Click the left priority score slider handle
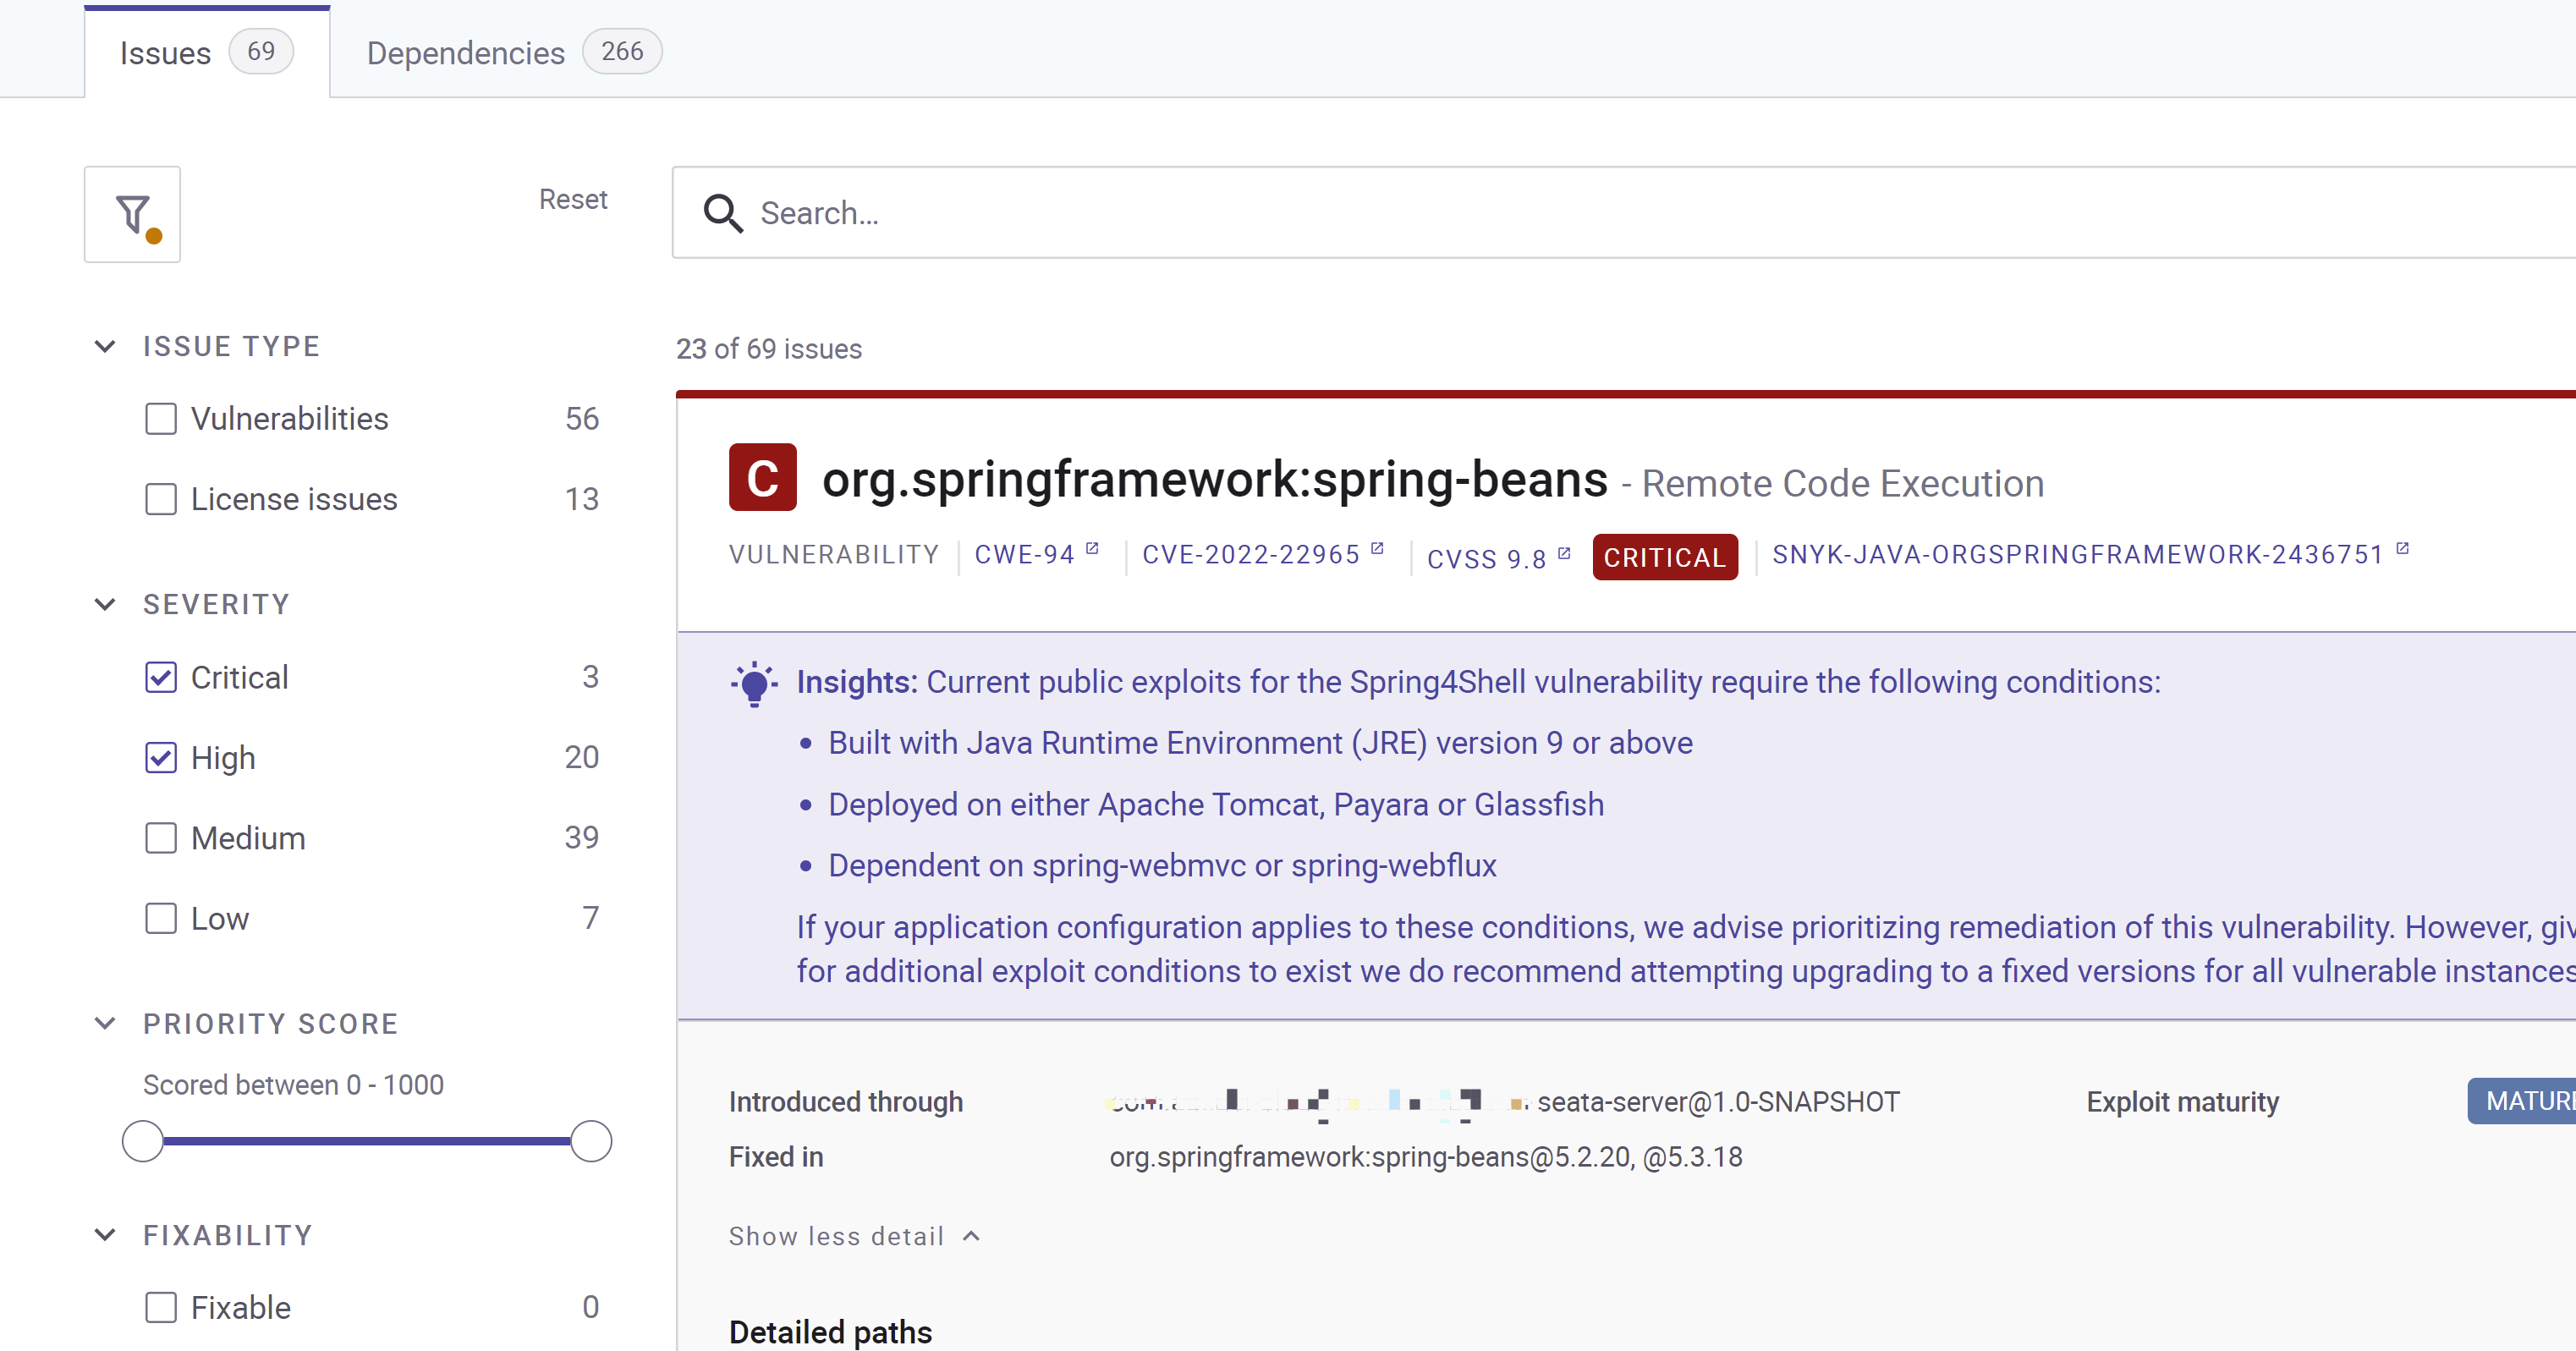The image size is (2576, 1351). click(143, 1140)
